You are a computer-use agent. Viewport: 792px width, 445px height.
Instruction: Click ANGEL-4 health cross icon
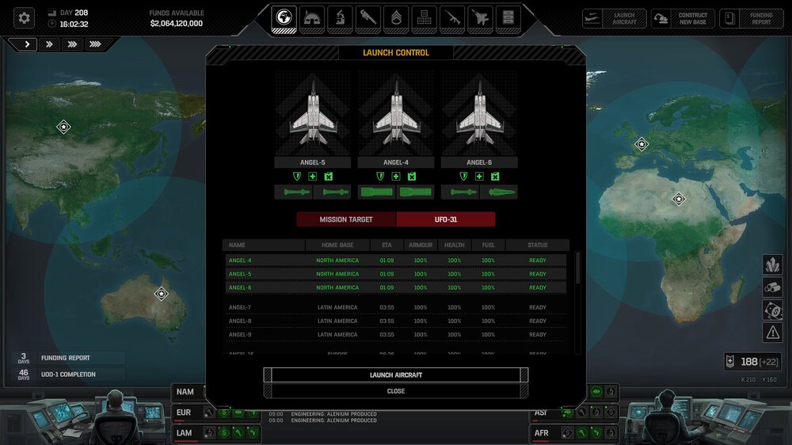pyautogui.click(x=396, y=177)
